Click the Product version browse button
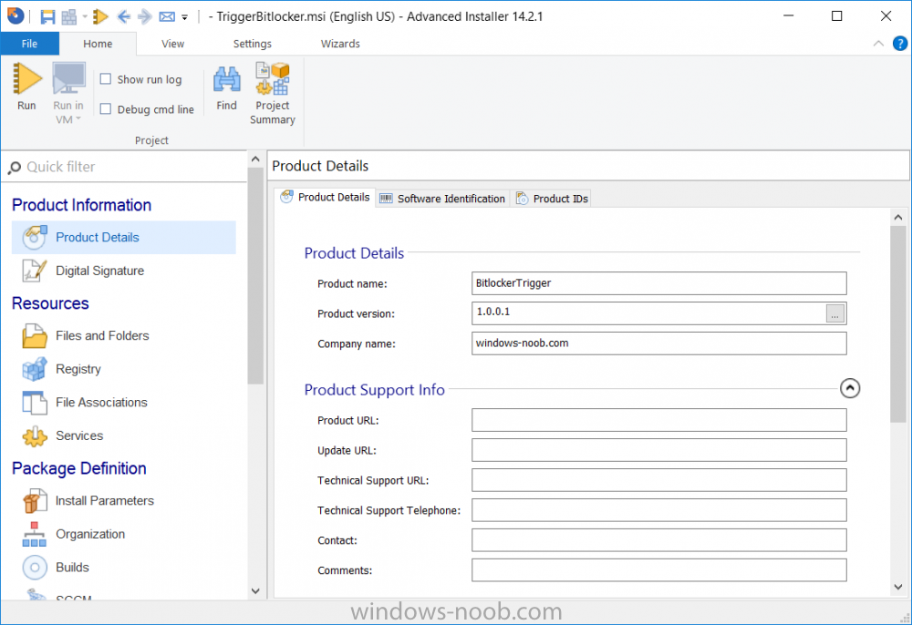 coord(835,313)
